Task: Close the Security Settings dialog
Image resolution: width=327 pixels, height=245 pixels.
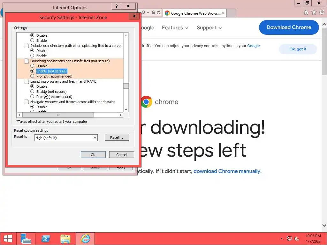Action: point(134,16)
